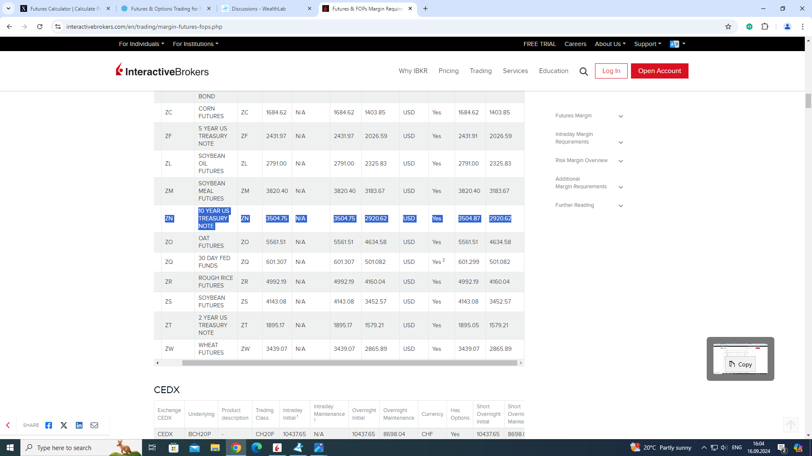
Task: Click the site search magnifier icon
Action: coord(584,71)
